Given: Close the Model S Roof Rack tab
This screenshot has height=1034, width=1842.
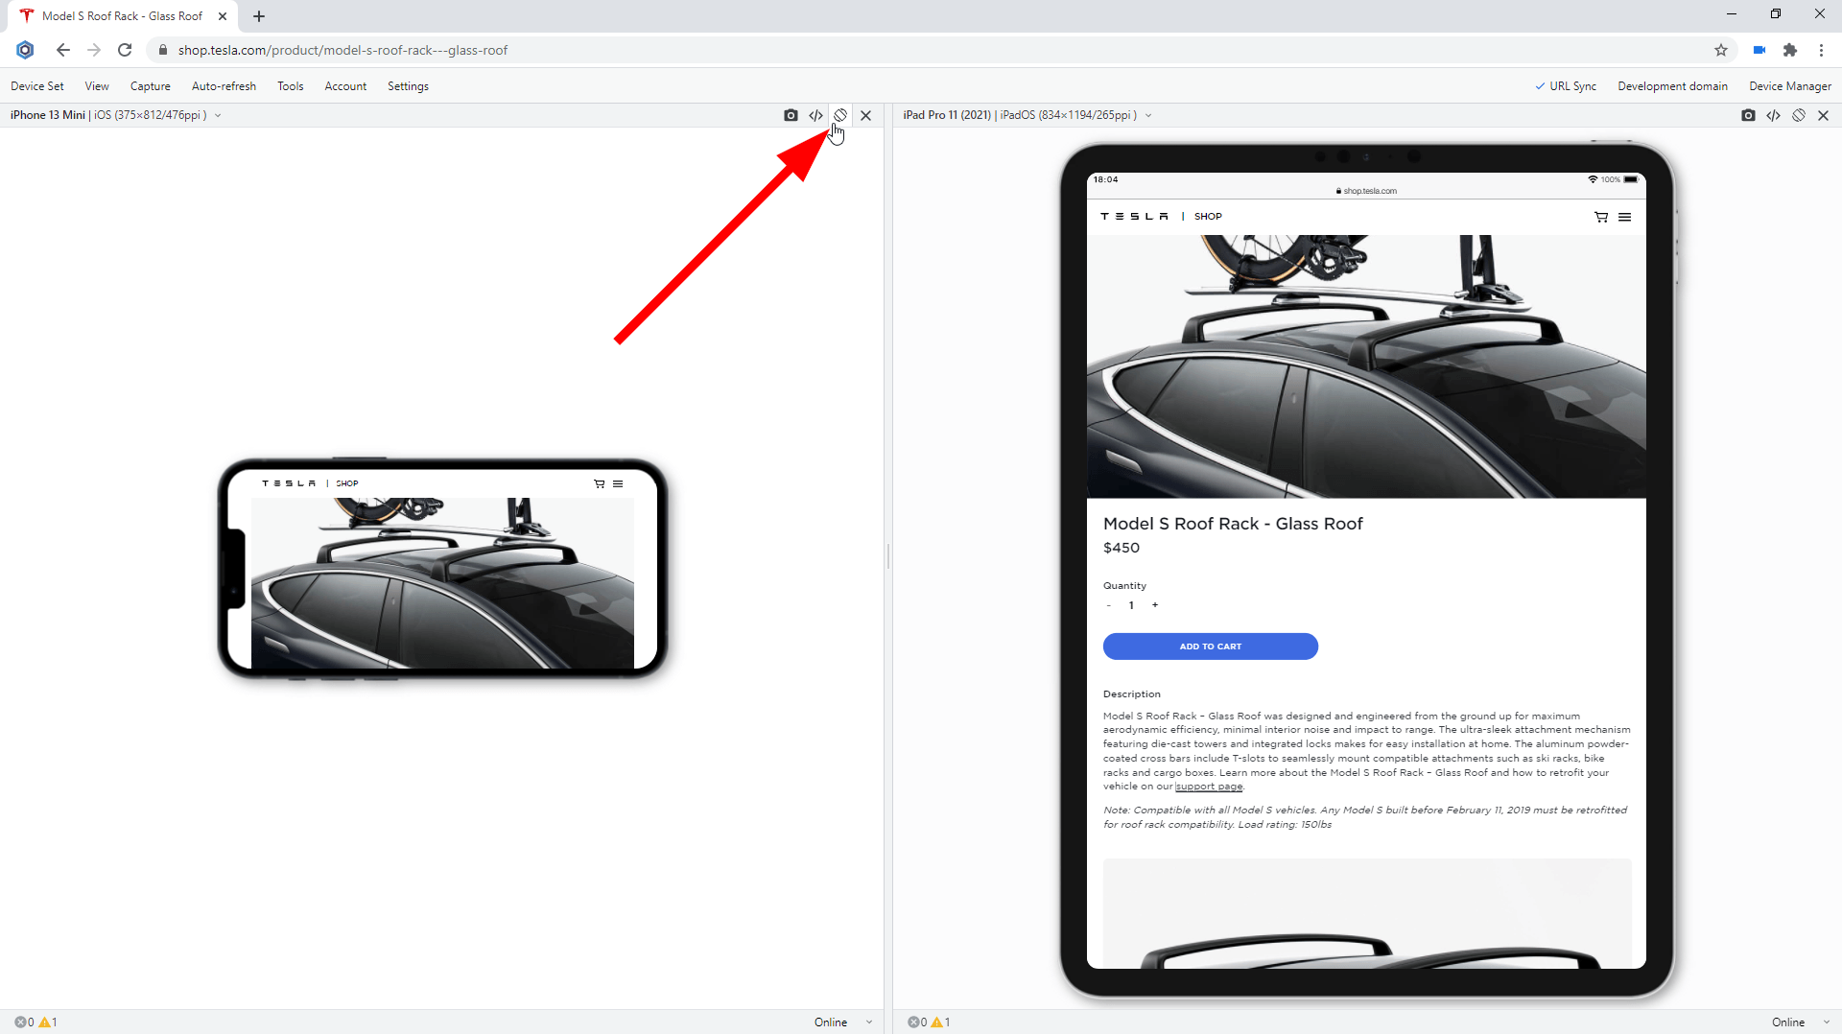Looking at the screenshot, I should click(223, 16).
